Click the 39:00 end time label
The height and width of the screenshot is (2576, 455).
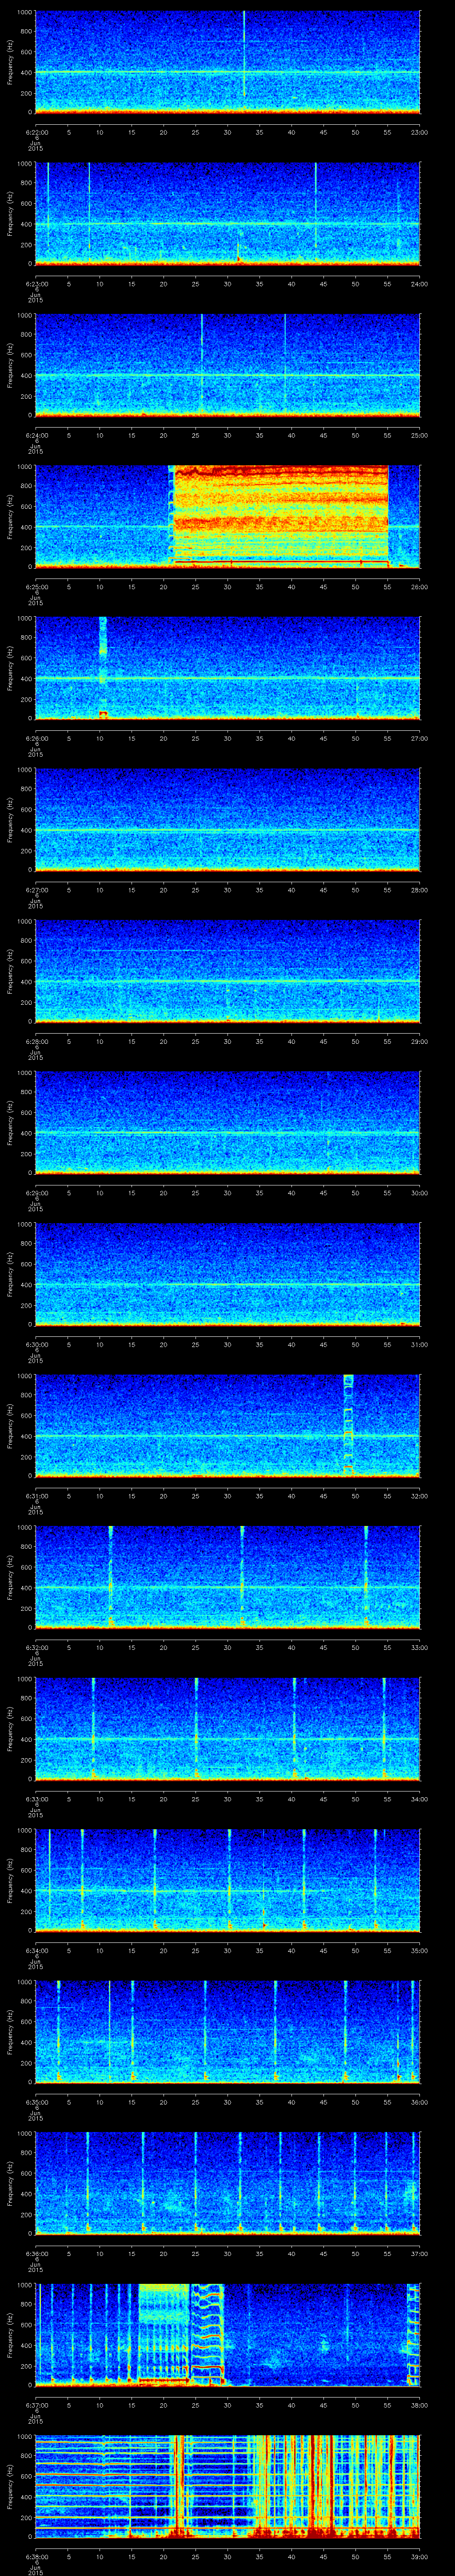point(420,2556)
